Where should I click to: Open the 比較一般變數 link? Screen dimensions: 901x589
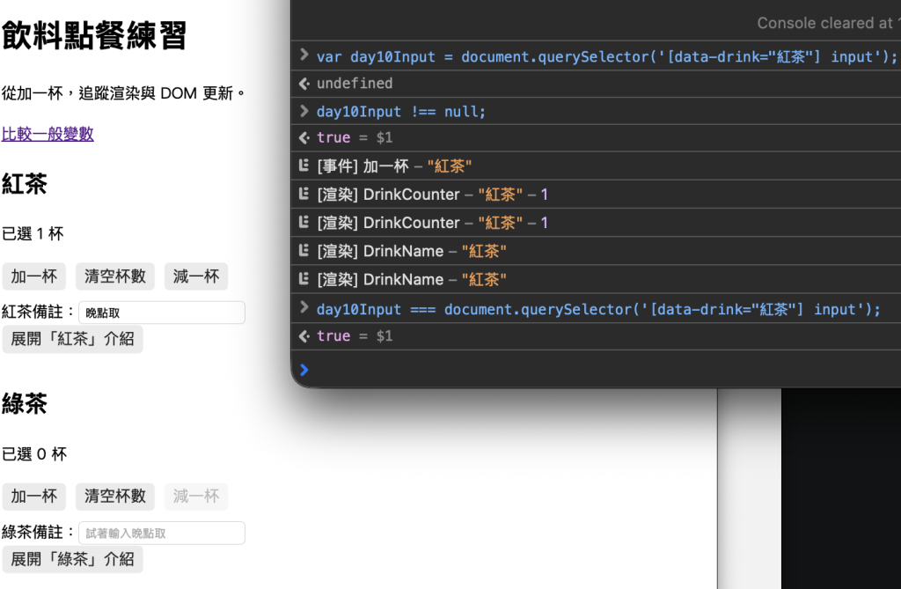coord(48,134)
